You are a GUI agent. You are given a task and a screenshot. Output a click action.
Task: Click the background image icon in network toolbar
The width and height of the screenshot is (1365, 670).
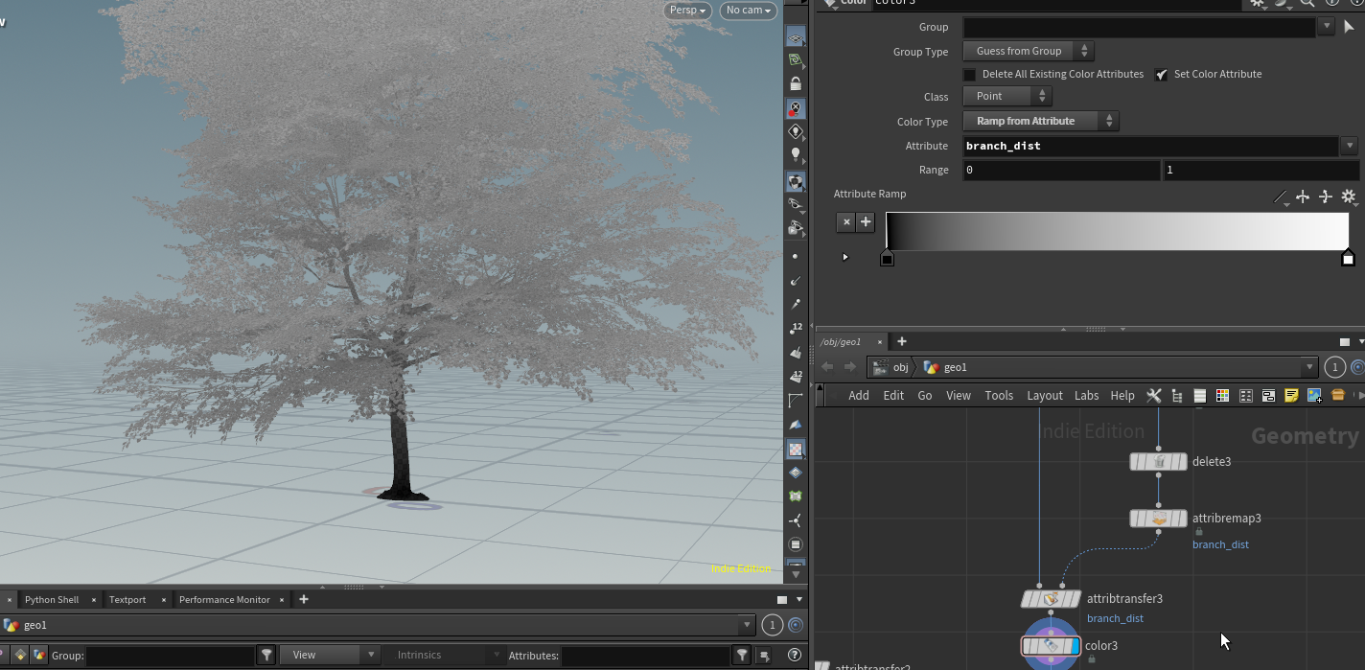coord(1314,396)
